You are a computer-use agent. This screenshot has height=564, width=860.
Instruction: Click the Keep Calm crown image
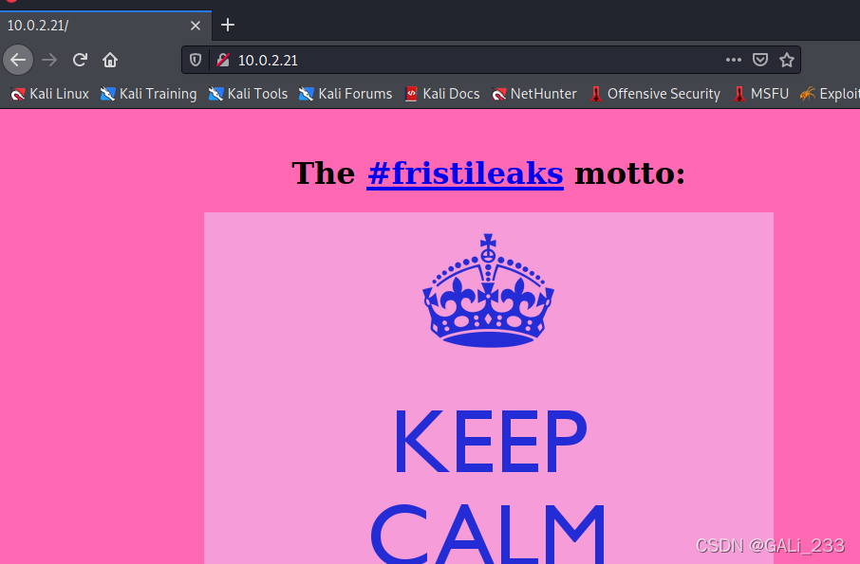(488, 290)
